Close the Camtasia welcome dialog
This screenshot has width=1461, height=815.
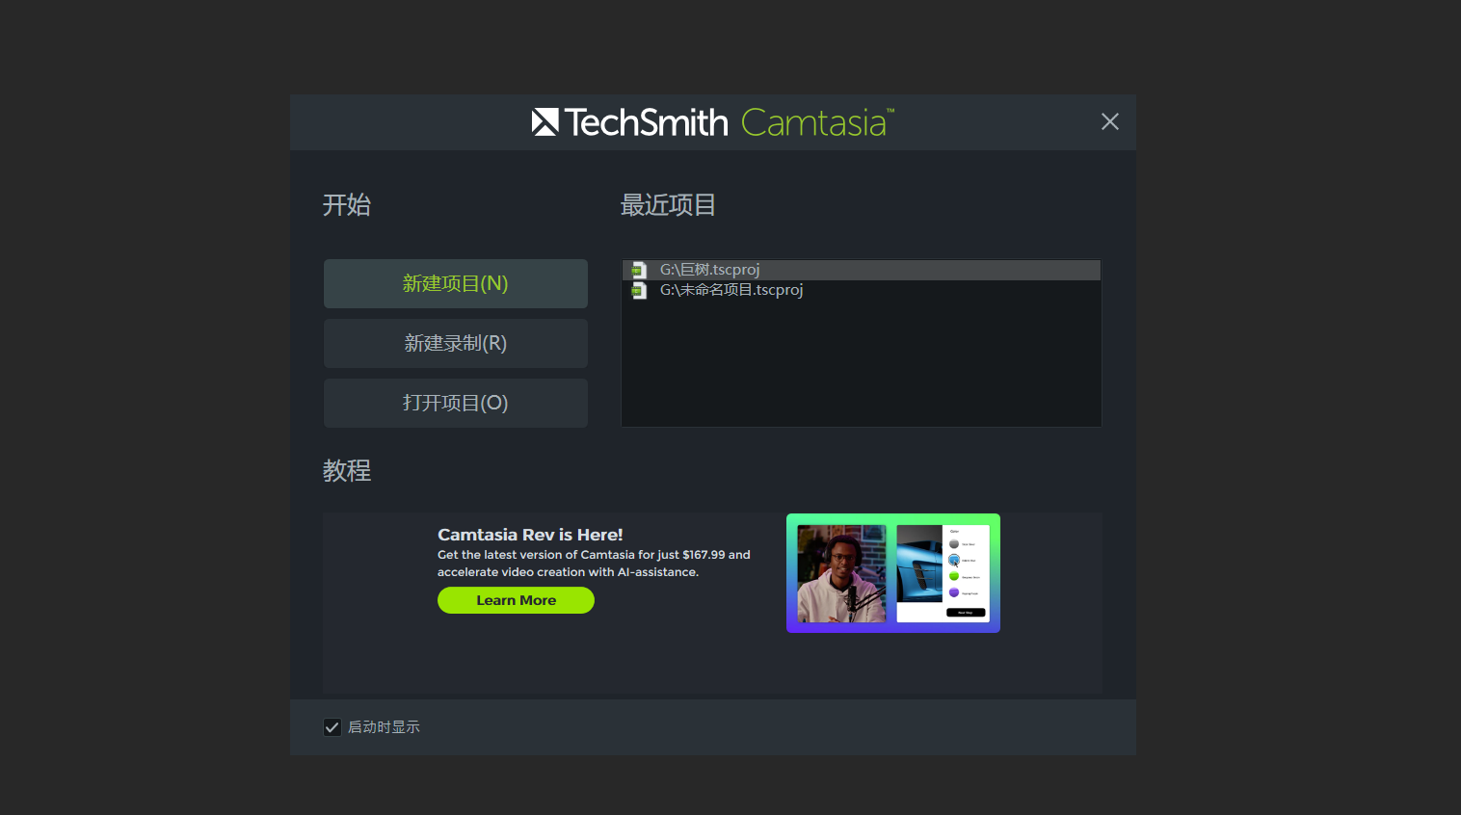[1110, 121]
